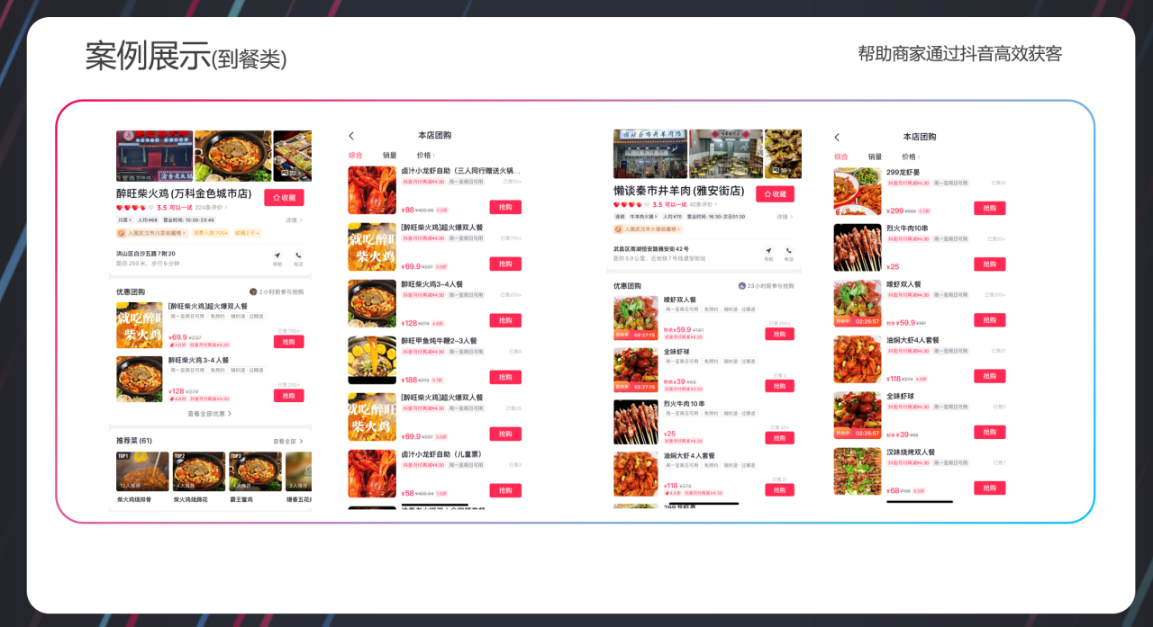The image size is (1153, 627).
Task: Select 销量 tab above 299龙虾景 list
Action: (x=875, y=157)
